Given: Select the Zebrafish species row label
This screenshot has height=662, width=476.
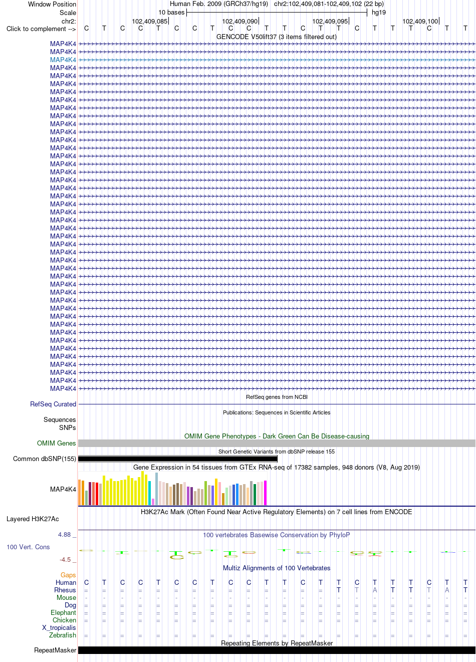Looking at the screenshot, I should click(x=63, y=635).
